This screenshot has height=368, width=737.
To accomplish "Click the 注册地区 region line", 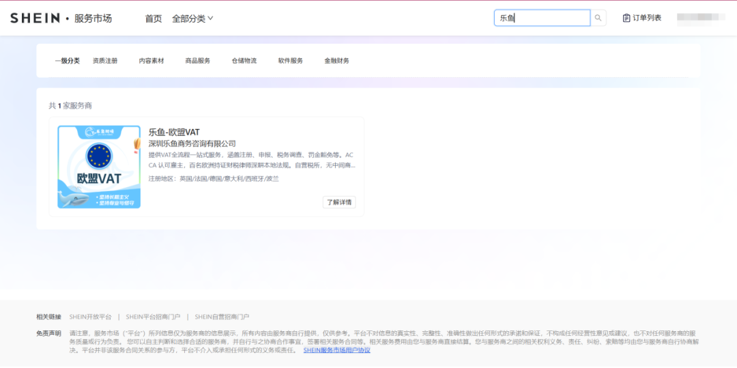I will 214,179.
